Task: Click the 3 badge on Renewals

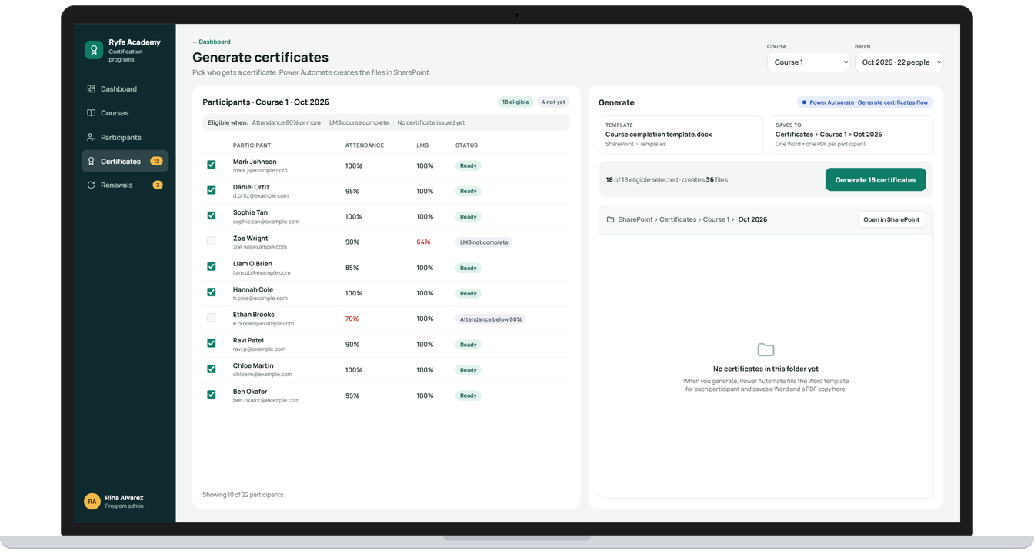Action: (x=158, y=185)
